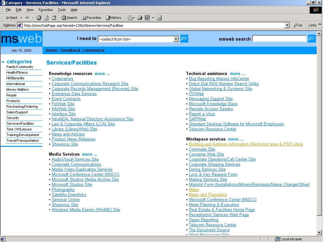
Task: Click go button next to I need to
Action: 184,38
